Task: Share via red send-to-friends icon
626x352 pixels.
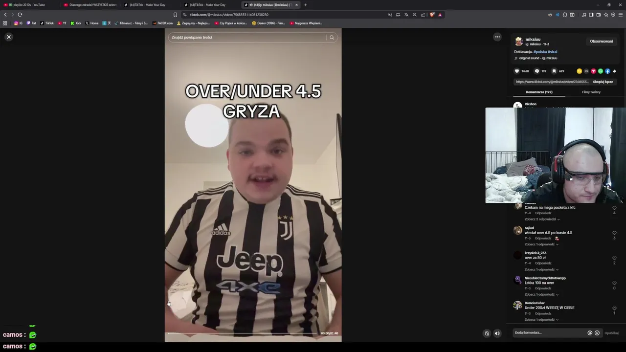Action: click(x=593, y=71)
